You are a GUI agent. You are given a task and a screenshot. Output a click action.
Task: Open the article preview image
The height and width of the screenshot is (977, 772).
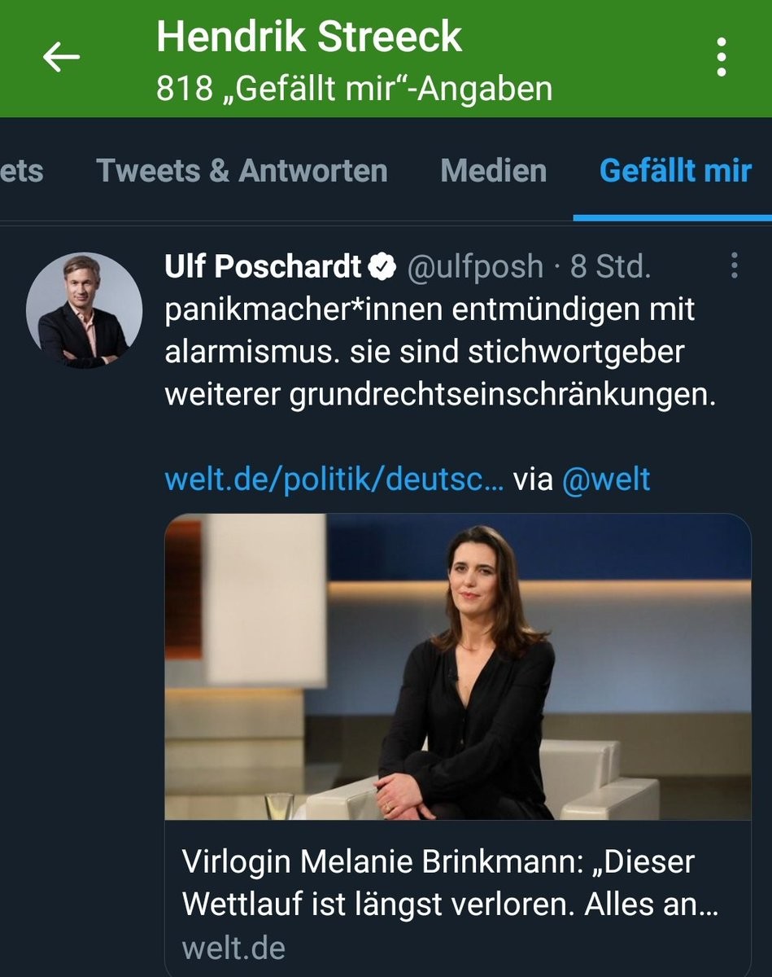tap(457, 666)
